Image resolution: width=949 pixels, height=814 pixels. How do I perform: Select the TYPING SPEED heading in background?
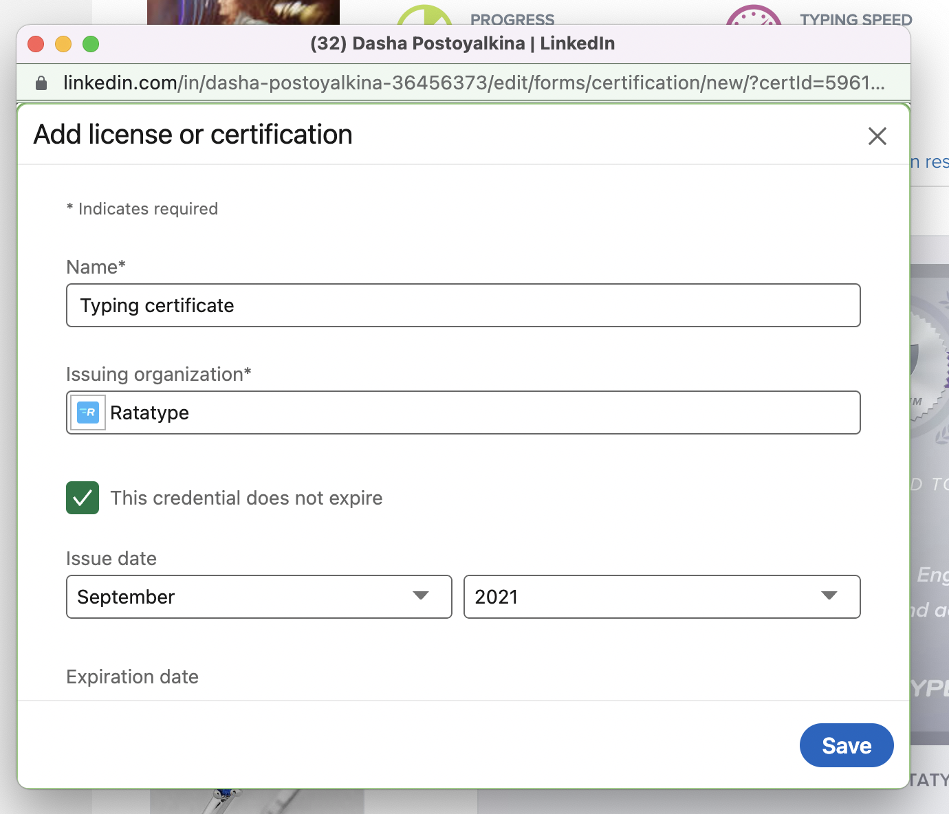(855, 19)
